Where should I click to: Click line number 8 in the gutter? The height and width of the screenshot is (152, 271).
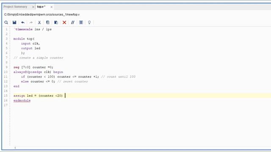tap(7, 62)
